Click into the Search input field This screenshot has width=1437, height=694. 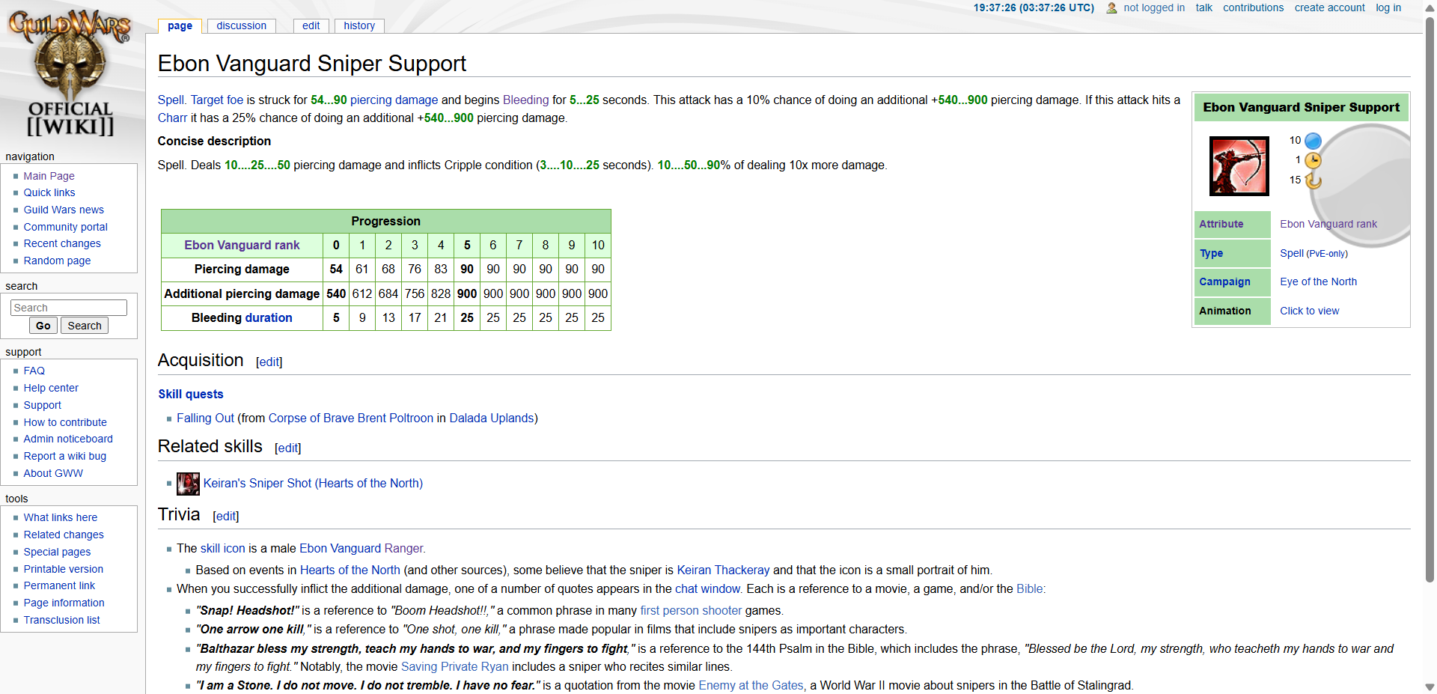tap(69, 308)
